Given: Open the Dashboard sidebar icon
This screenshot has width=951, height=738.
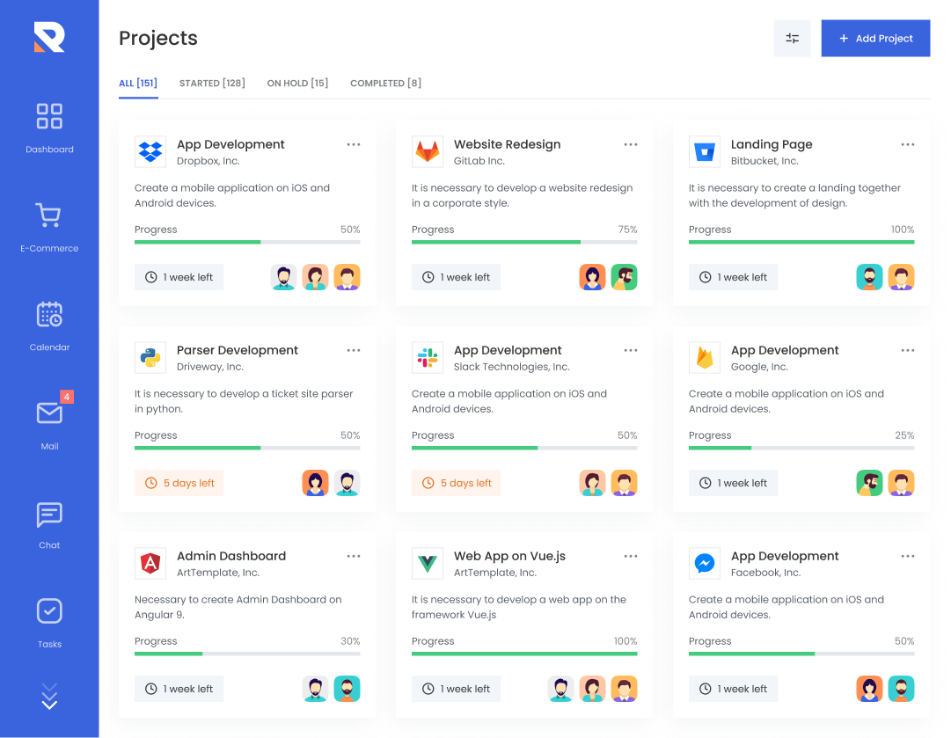Looking at the screenshot, I should point(49,116).
